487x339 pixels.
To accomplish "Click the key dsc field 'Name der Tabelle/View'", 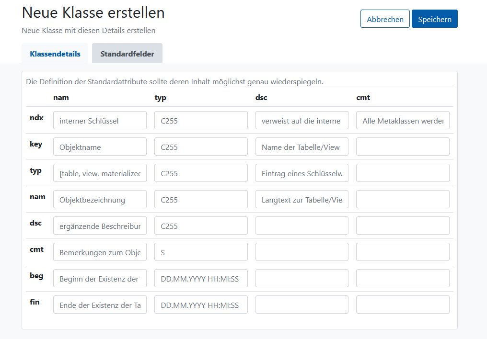I will point(302,147).
